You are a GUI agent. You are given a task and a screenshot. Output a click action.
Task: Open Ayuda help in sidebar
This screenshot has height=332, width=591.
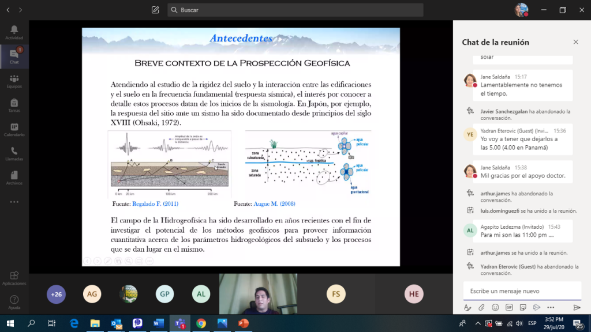click(14, 302)
